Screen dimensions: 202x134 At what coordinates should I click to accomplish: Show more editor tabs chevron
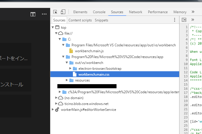coord(193,20)
